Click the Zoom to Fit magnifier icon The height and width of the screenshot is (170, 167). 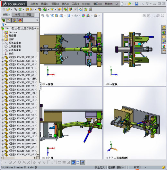click(x=43, y=16)
